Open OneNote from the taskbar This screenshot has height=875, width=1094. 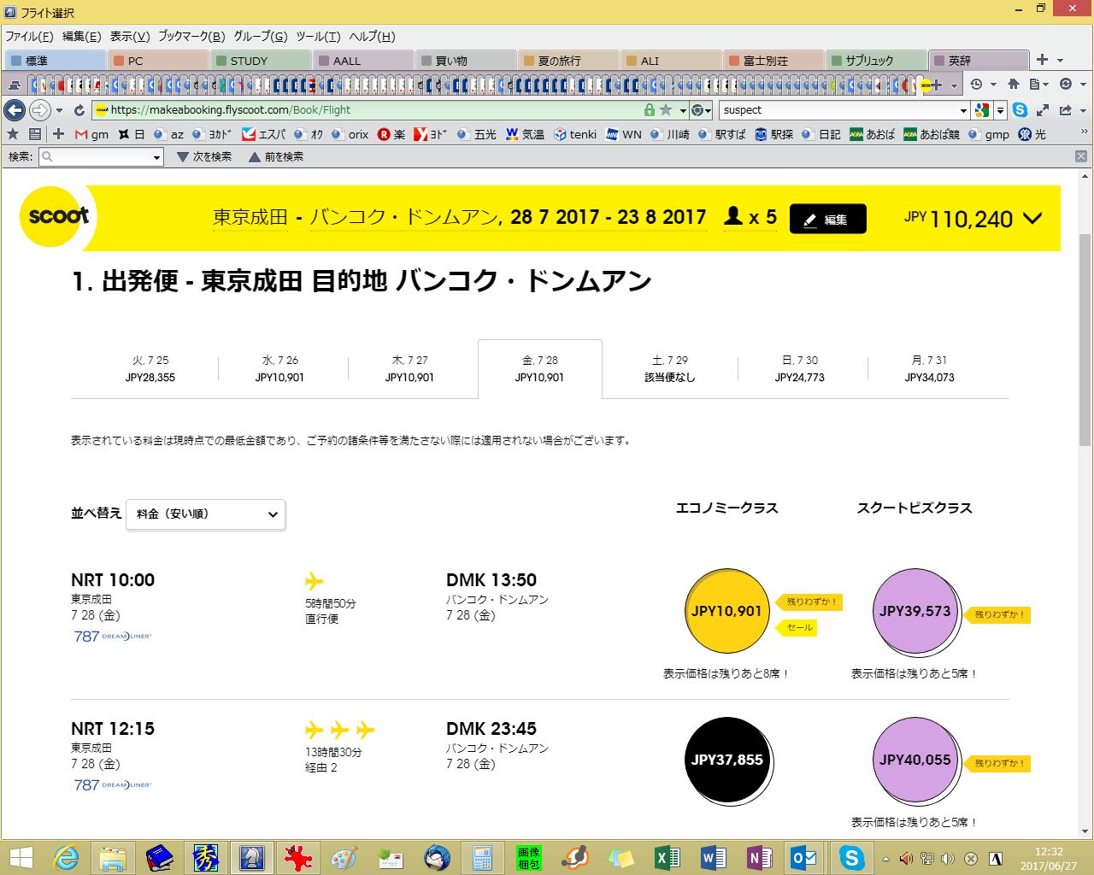[759, 857]
